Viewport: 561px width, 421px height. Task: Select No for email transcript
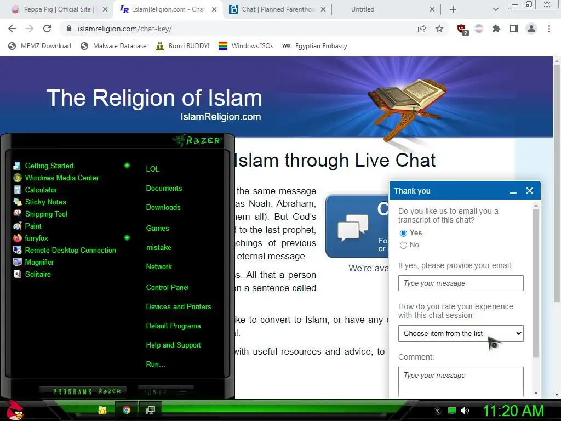coord(404,245)
